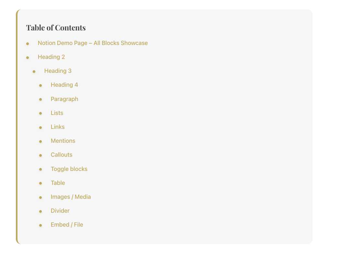
Task: Open the Embed / File section
Action: point(67,224)
